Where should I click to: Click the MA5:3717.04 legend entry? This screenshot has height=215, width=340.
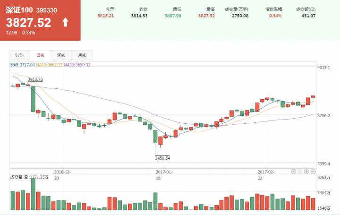click(x=23, y=65)
